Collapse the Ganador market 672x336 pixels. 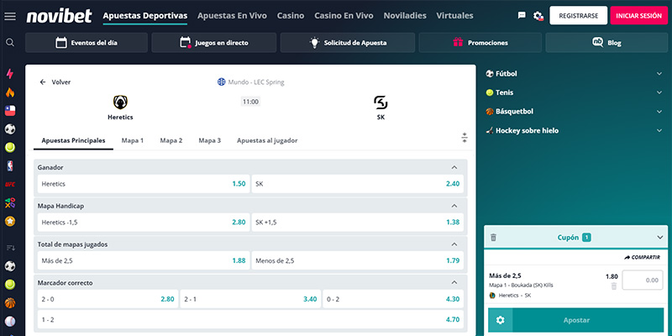(454, 167)
